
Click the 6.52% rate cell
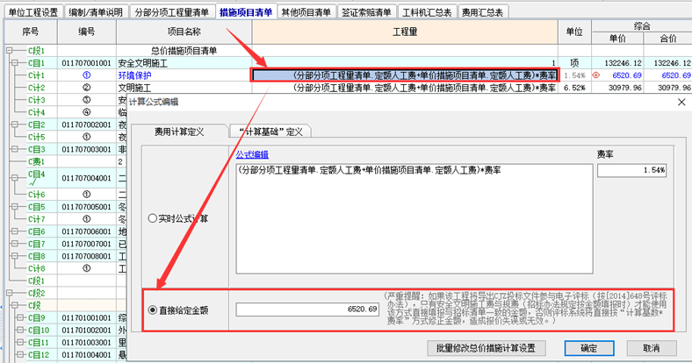pos(574,88)
